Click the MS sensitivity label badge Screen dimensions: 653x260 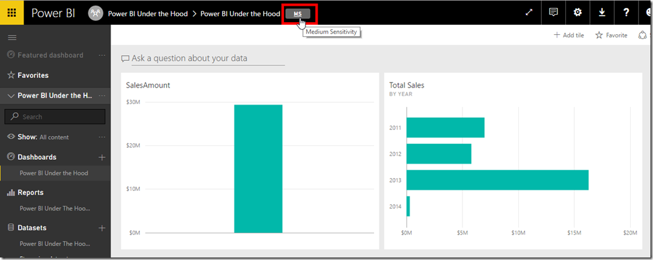pyautogui.click(x=298, y=14)
